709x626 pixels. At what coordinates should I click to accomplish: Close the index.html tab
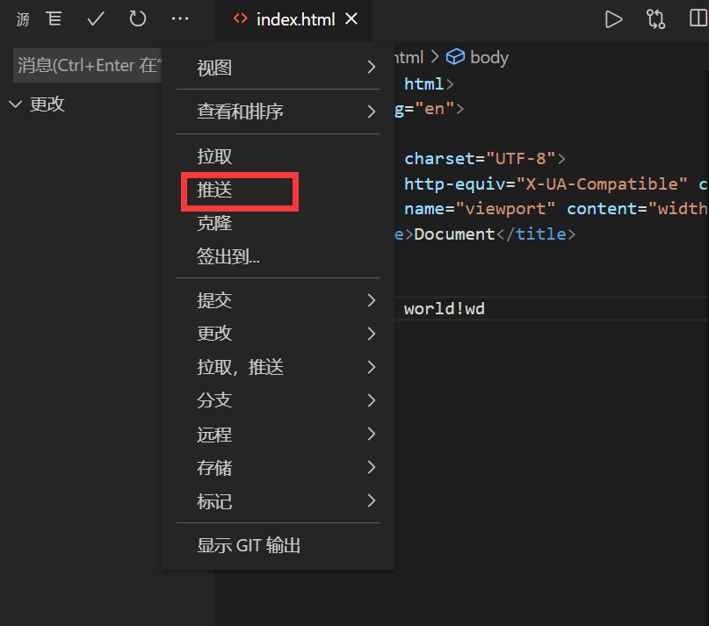pos(351,19)
